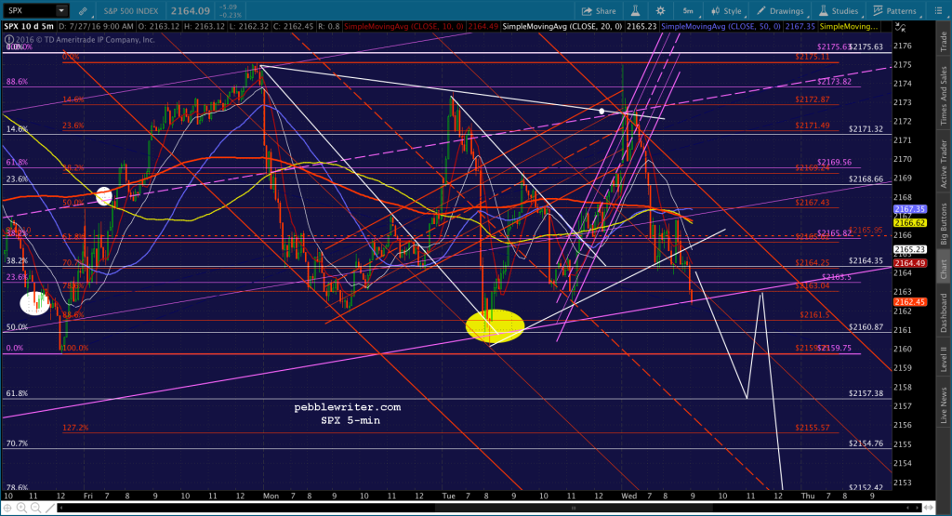Click the yellow ellipse drawing on chart
Screen dimensions: 952x516
point(495,326)
